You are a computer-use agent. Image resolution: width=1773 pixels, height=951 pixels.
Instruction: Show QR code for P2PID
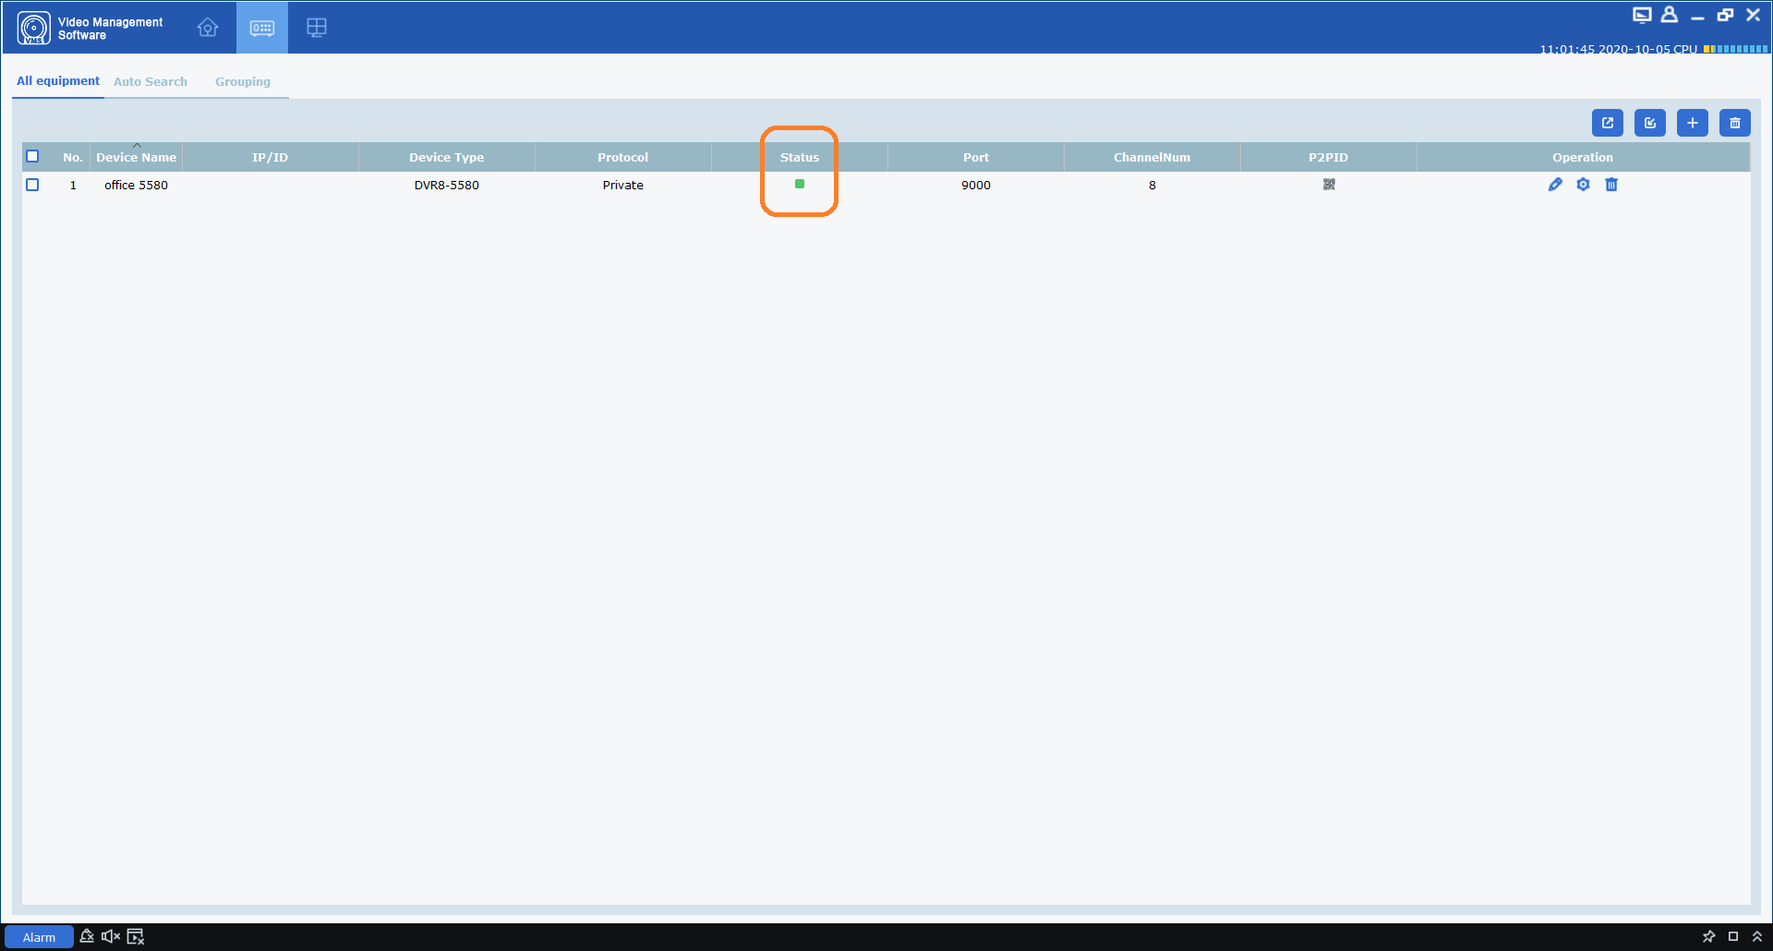1329,185
